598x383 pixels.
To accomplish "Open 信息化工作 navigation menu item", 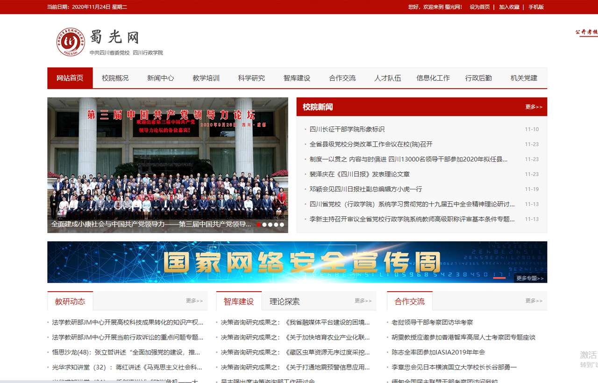I will click(433, 78).
